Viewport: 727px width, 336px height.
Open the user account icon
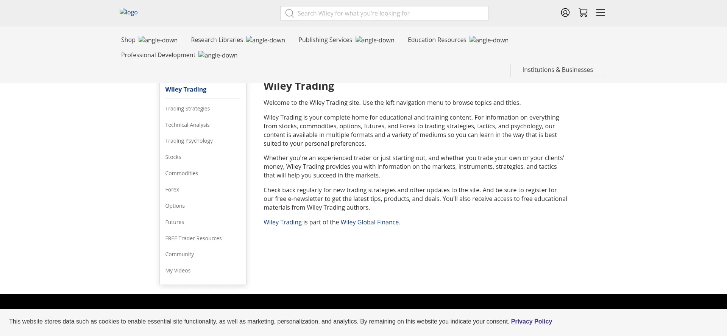565,13
